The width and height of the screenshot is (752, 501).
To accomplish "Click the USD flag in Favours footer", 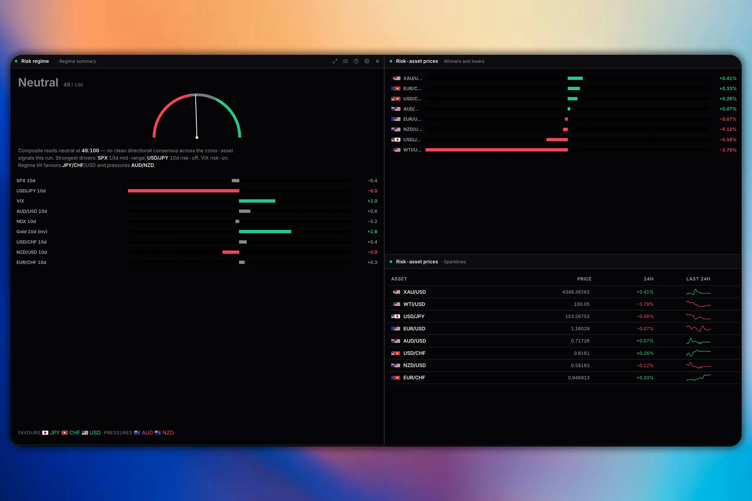I will point(85,433).
